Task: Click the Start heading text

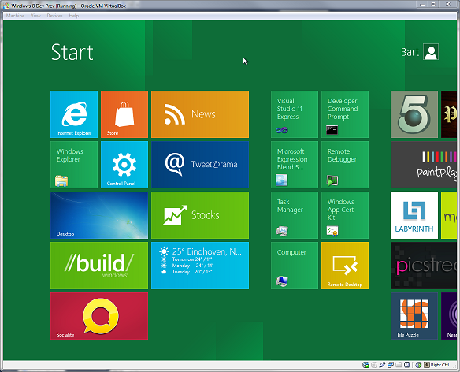Action: 72,52
